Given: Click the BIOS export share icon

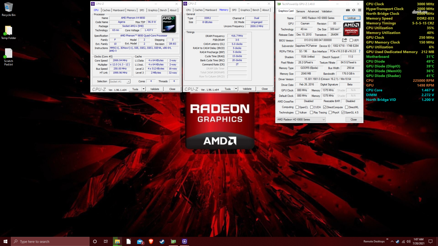Looking at the screenshot, I should pos(345,40).
